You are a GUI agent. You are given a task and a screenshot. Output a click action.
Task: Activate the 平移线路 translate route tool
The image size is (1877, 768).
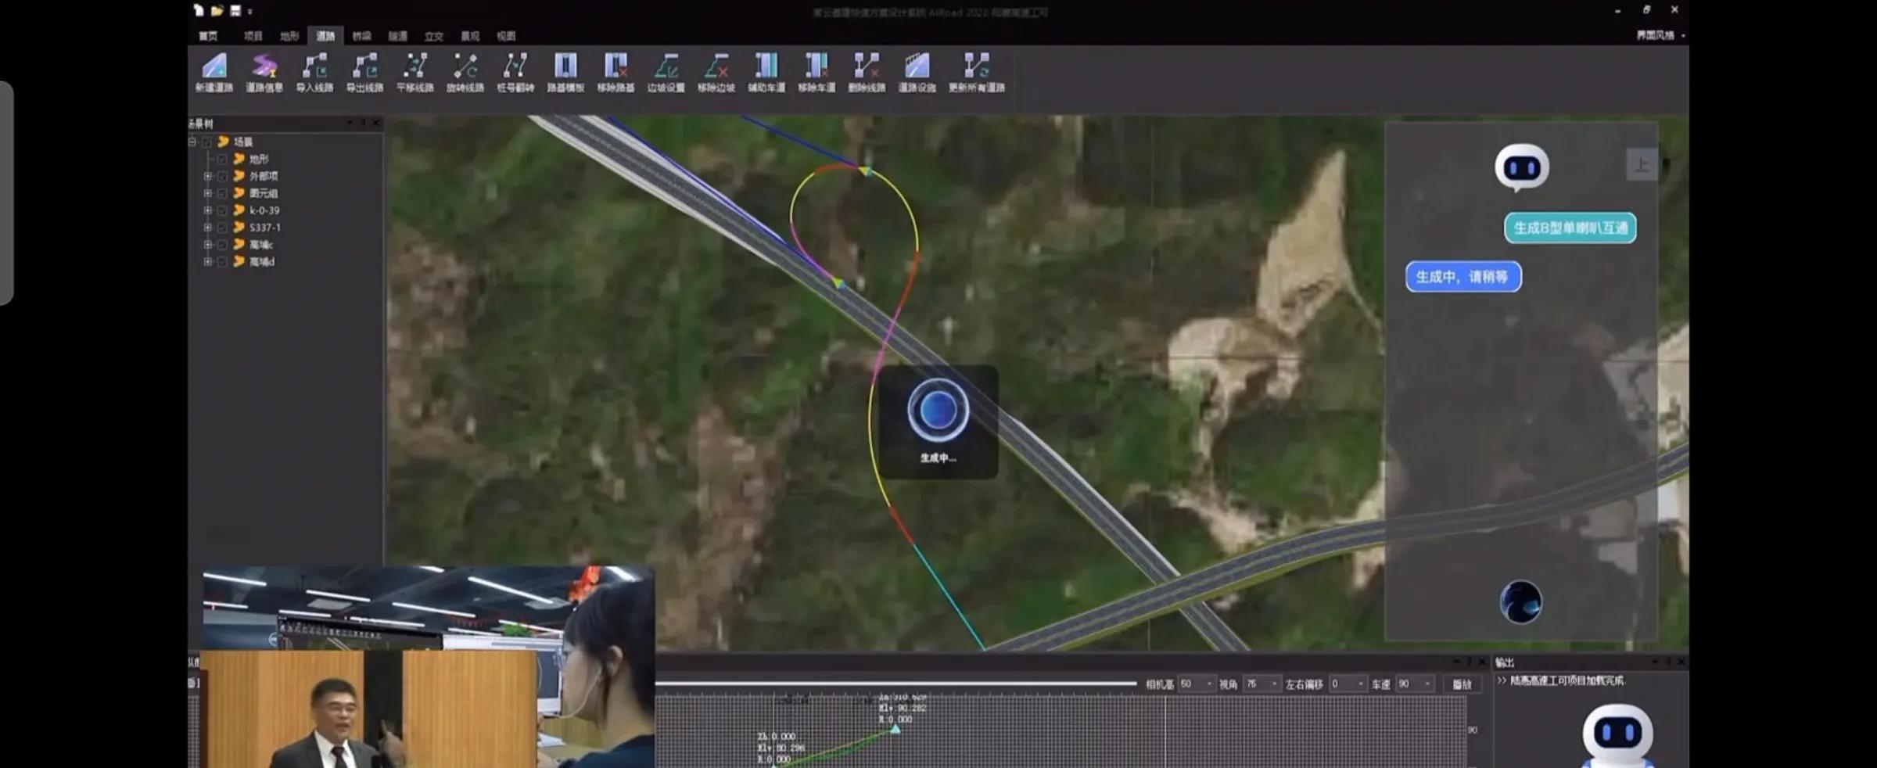(415, 73)
